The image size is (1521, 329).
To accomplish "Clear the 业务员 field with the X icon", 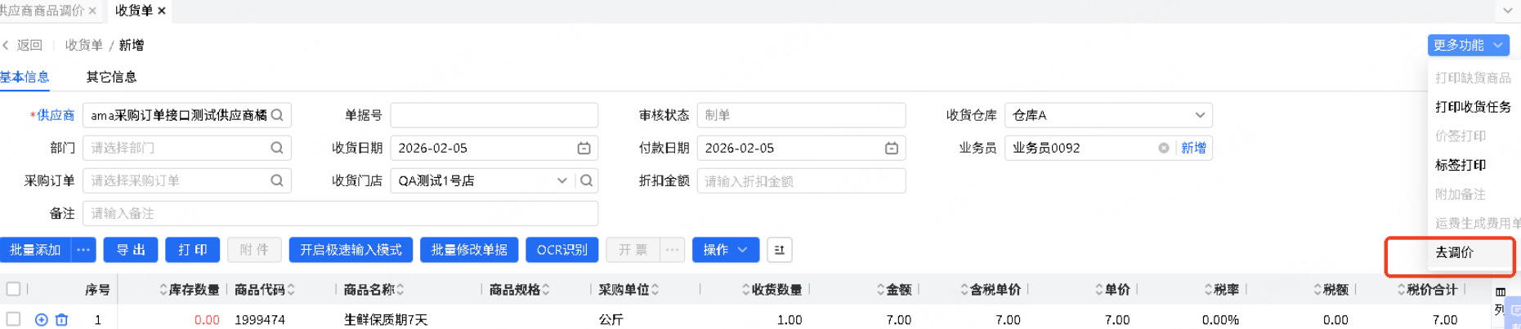I will [1163, 148].
